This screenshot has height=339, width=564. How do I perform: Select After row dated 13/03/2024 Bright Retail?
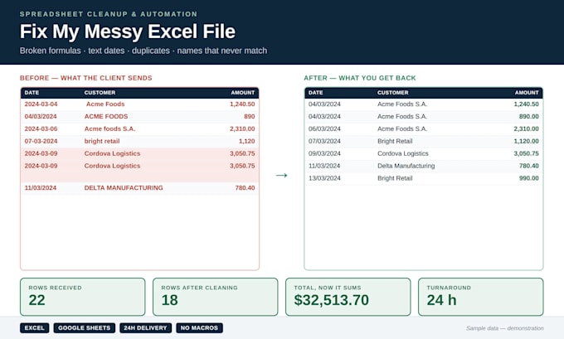coord(423,178)
